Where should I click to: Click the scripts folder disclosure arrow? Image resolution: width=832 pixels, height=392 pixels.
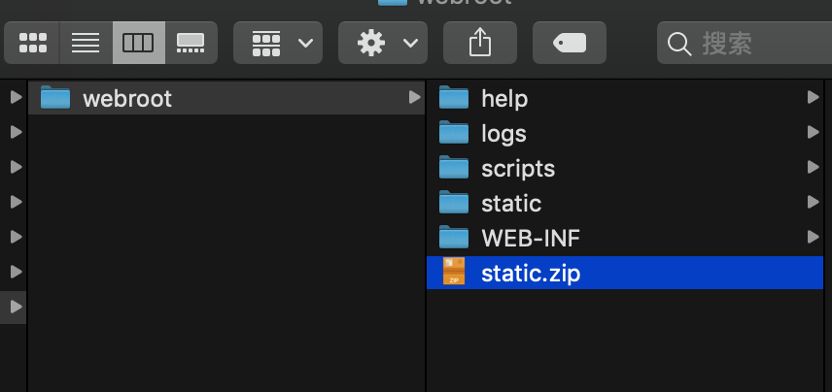coord(813,168)
